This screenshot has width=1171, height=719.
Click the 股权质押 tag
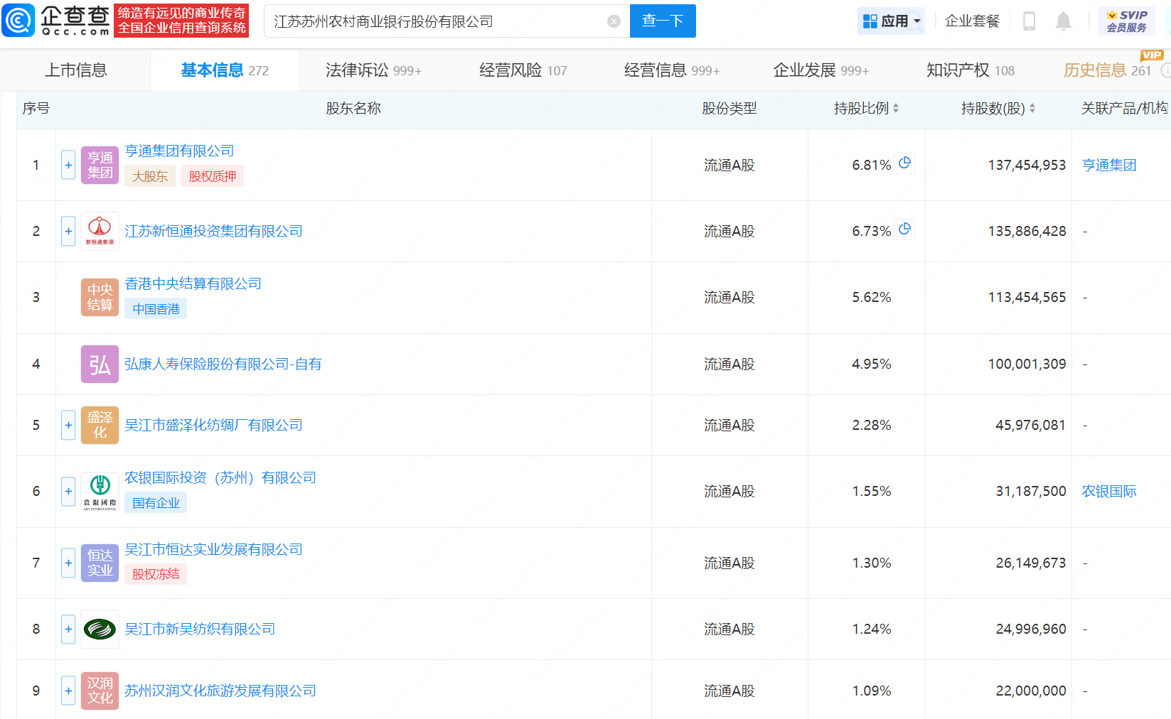[213, 176]
